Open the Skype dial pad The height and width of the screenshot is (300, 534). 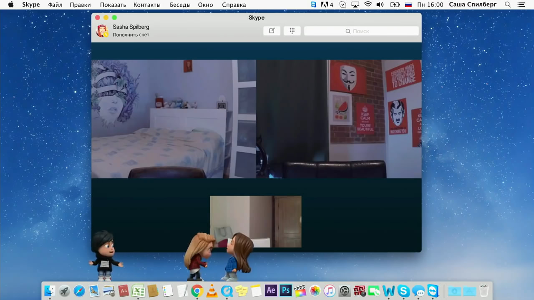pos(292,31)
